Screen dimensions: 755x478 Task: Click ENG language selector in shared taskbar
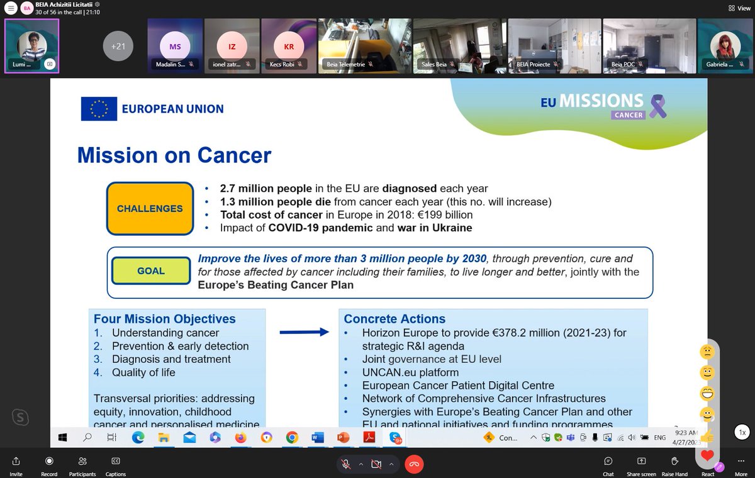click(660, 438)
